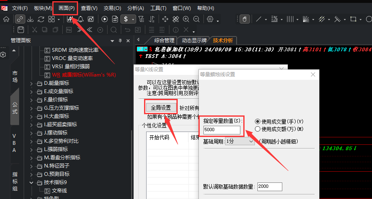Collapse the 技术指标9 folder
372x199 pixels.
31,182
